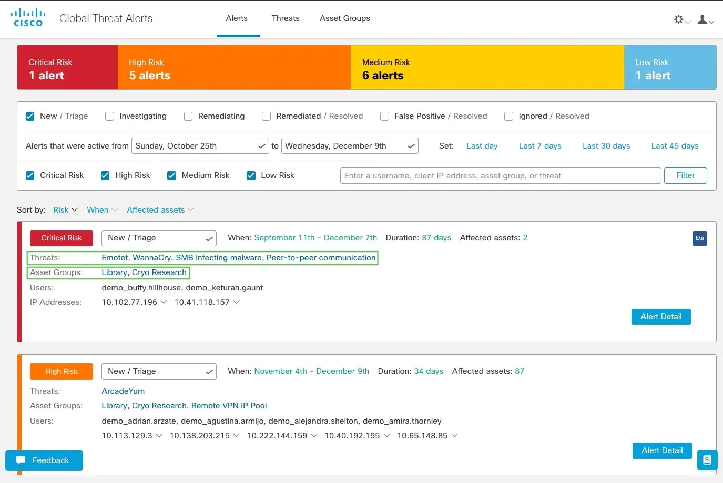723x483 pixels.
Task: Click the Cisco logo
Action: (x=28, y=18)
